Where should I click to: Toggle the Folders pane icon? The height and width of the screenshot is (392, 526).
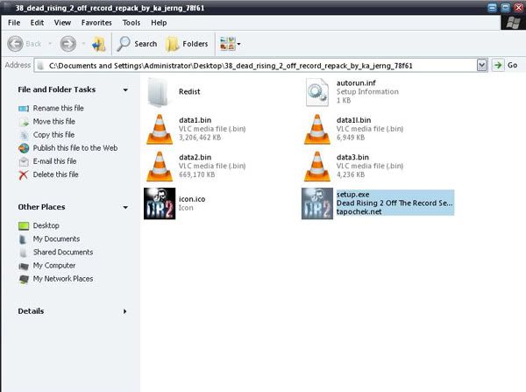(173, 44)
